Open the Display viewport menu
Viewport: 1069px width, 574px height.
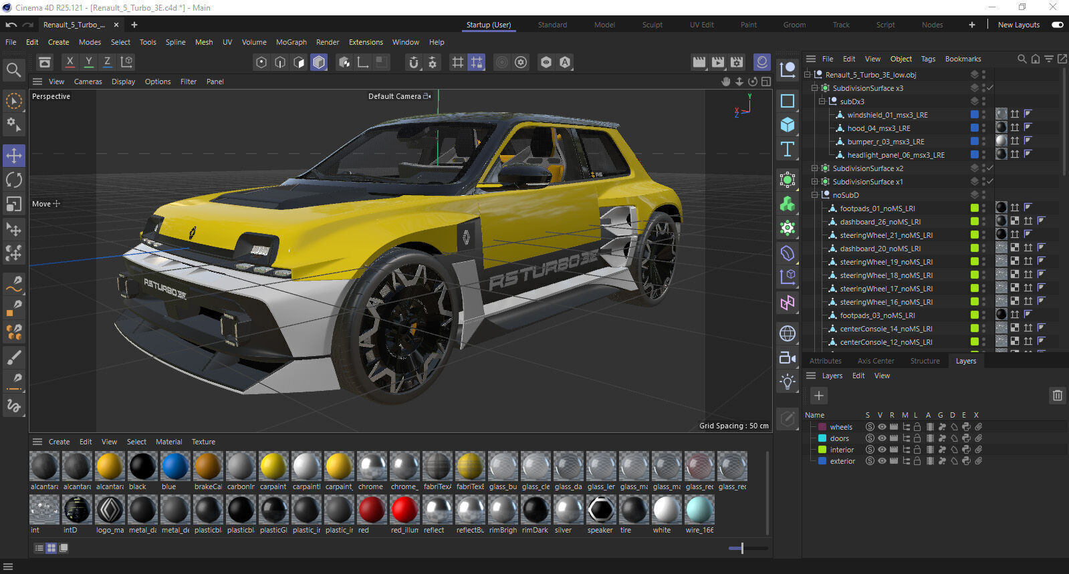click(123, 82)
